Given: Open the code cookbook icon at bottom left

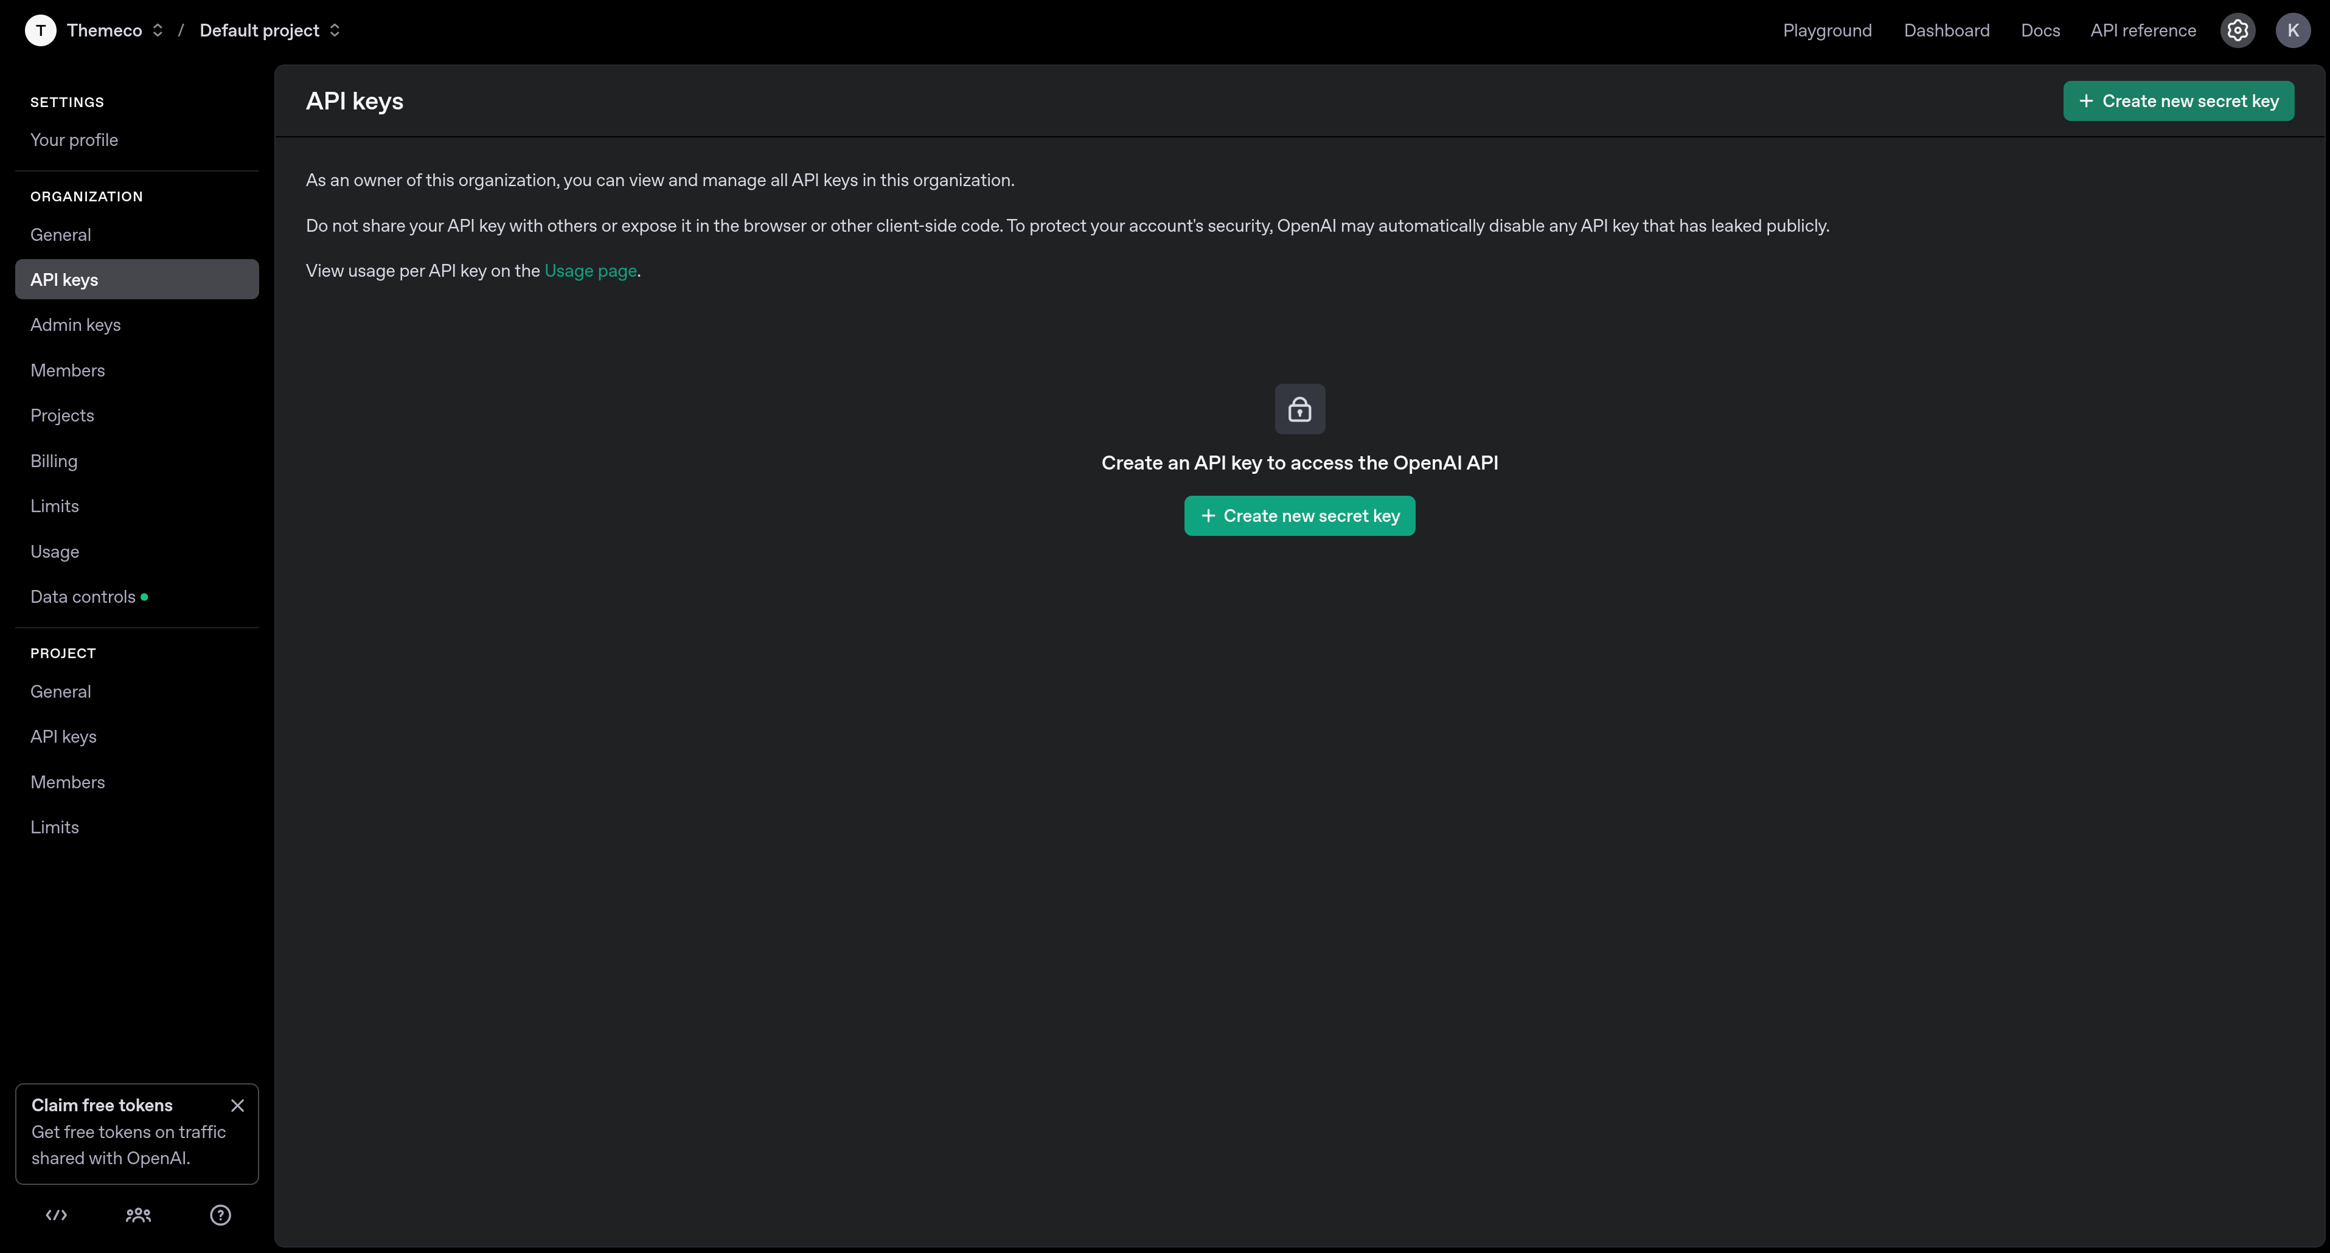Looking at the screenshot, I should click(x=55, y=1215).
